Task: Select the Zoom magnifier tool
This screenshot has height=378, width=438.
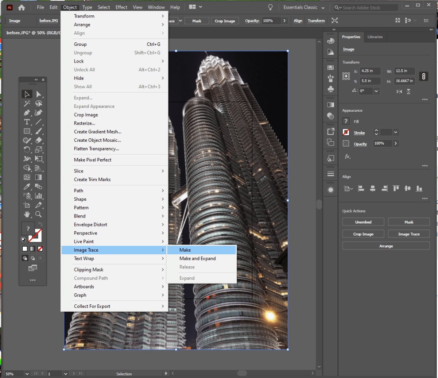Action: 38,214
